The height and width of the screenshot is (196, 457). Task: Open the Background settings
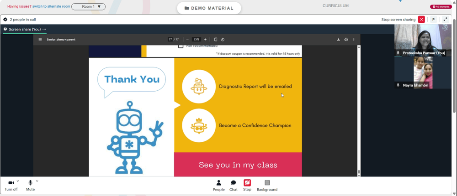coord(267,186)
